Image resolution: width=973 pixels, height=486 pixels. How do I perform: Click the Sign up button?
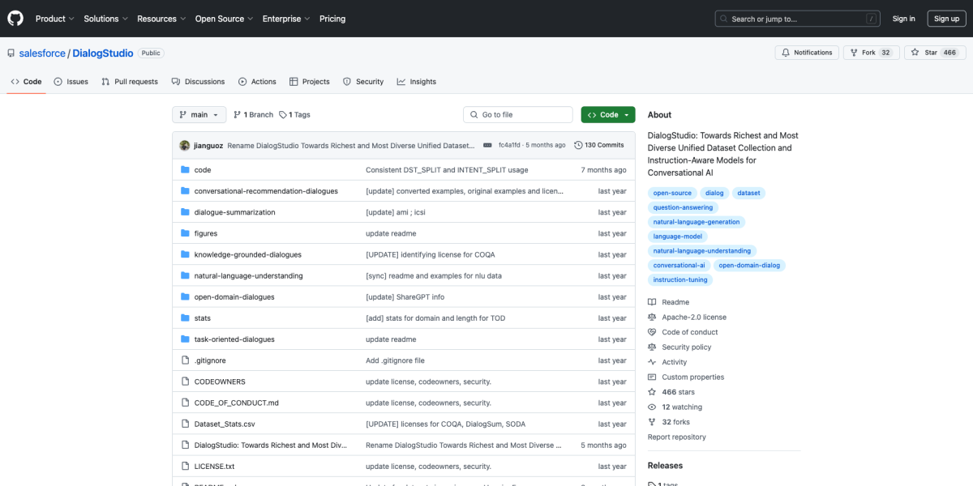point(946,19)
